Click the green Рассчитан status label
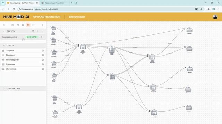This screenshot has height=124, width=222. (x=32, y=37)
